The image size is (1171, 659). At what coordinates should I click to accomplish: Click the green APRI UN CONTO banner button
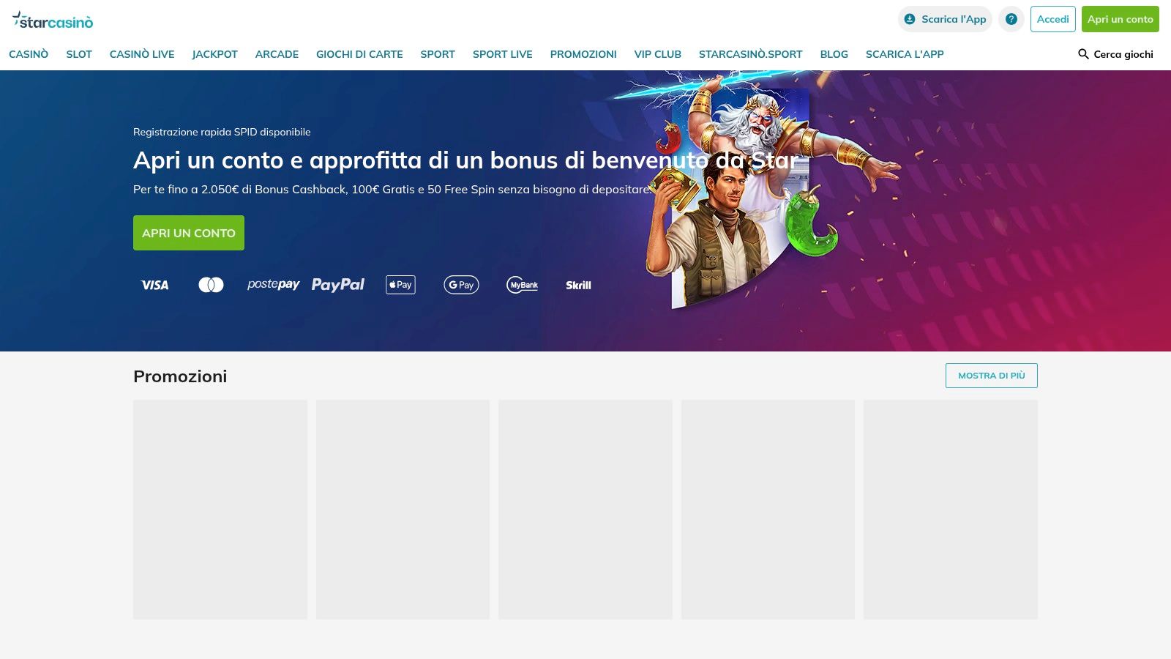[189, 233]
